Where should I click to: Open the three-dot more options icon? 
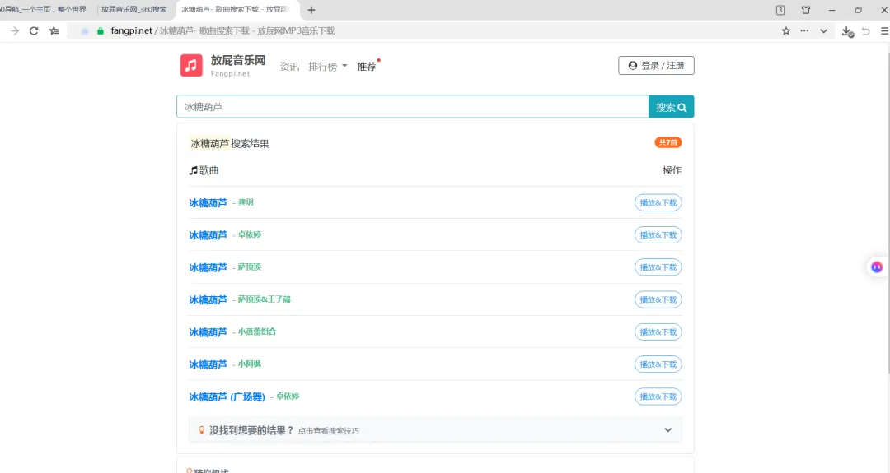[804, 31]
